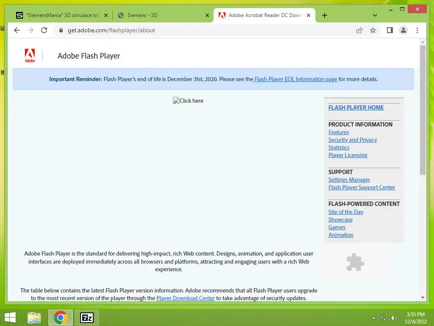Image resolution: width=434 pixels, height=326 pixels.
Task: Click the 'Important Reminder:' banner text
Action: (75, 79)
